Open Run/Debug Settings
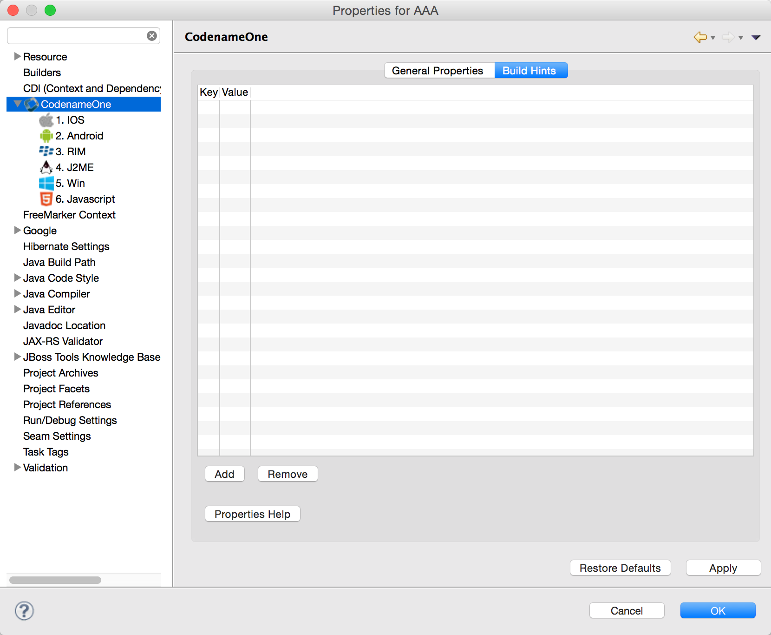This screenshot has height=635, width=771. pyautogui.click(x=70, y=420)
